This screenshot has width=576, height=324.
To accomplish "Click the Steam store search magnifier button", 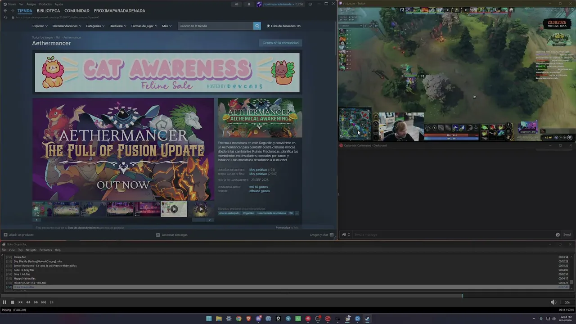I will pos(257,26).
